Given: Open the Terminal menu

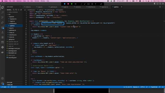Looking at the screenshot, I should pos(37,1).
